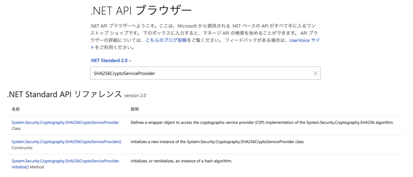413x177 pixels.
Task: Click the 'Initializes a new instance' description text
Action: (x=217, y=142)
